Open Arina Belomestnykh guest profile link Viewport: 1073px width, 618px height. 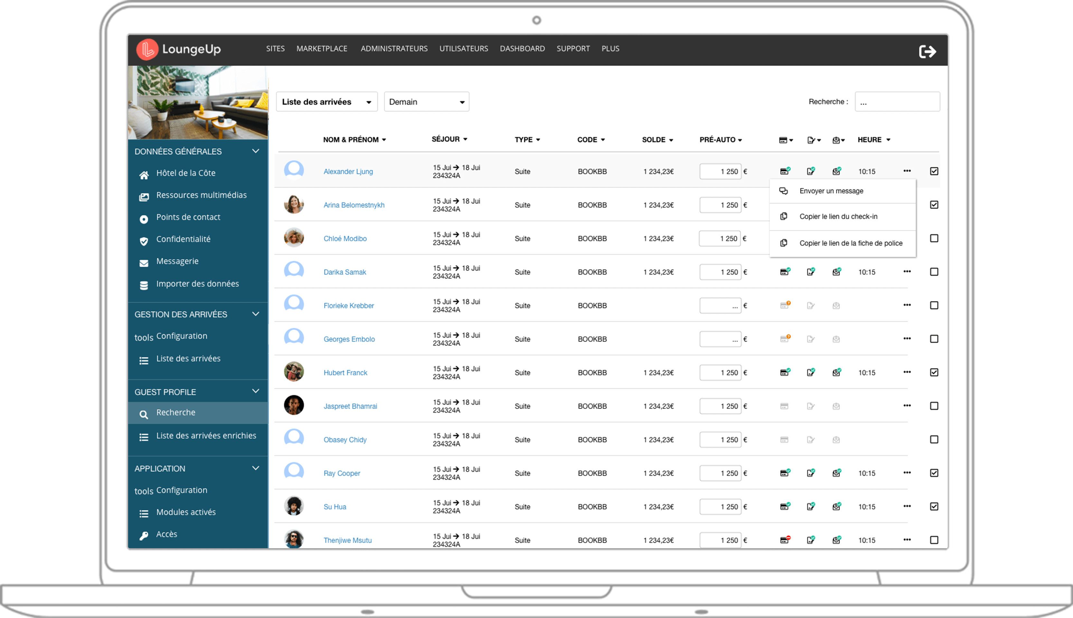pyautogui.click(x=354, y=205)
